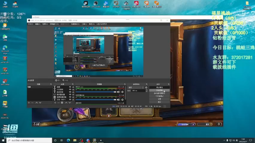Open source 滤镜 (filters) button

point(65,80)
